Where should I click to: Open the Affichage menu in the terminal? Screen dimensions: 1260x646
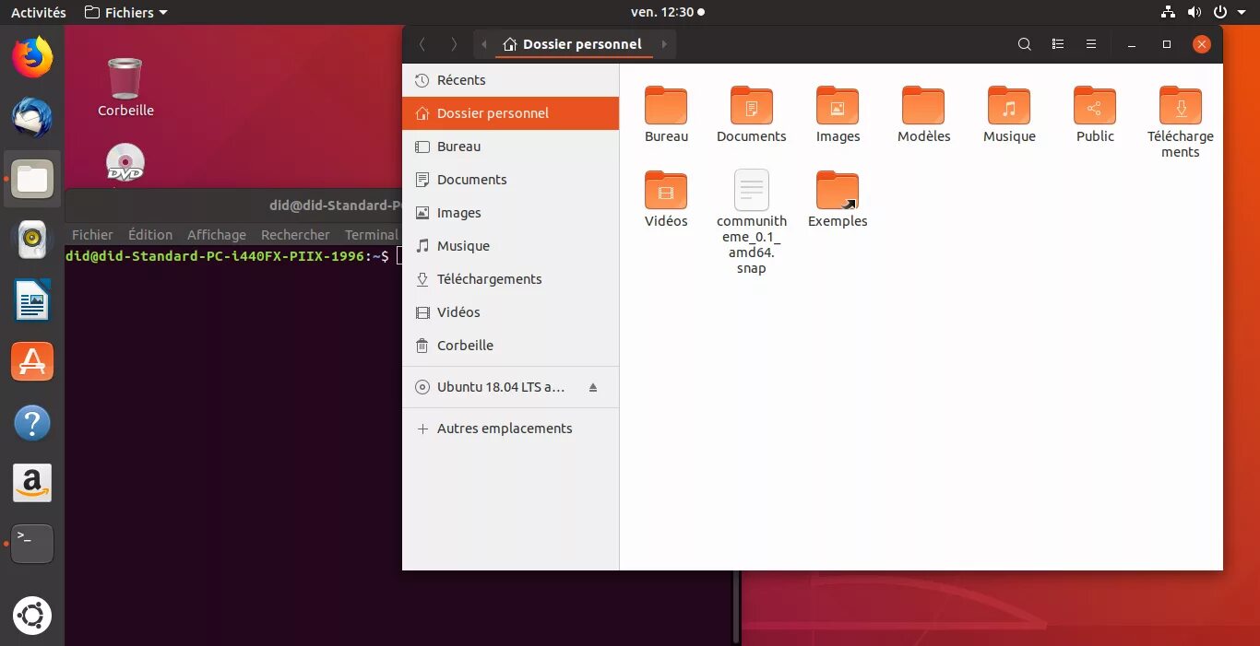217,235
